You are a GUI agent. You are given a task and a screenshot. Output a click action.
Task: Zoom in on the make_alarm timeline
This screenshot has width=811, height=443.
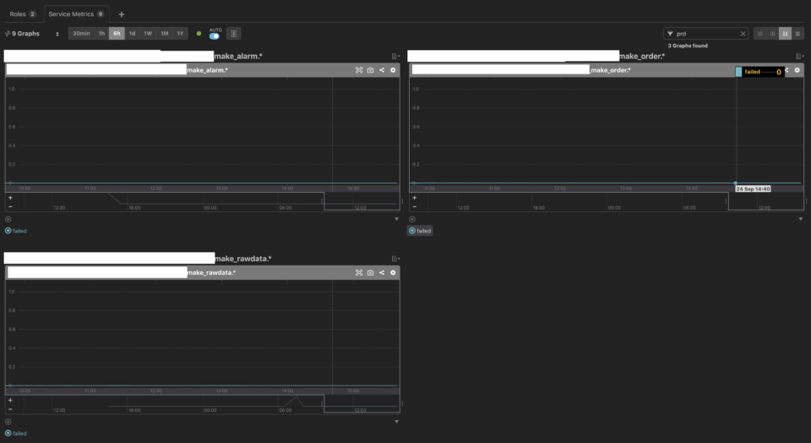[x=10, y=198]
